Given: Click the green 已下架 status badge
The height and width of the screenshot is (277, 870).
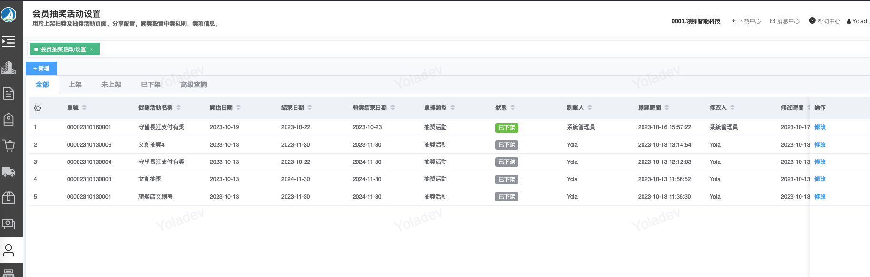Looking at the screenshot, I should 507,128.
